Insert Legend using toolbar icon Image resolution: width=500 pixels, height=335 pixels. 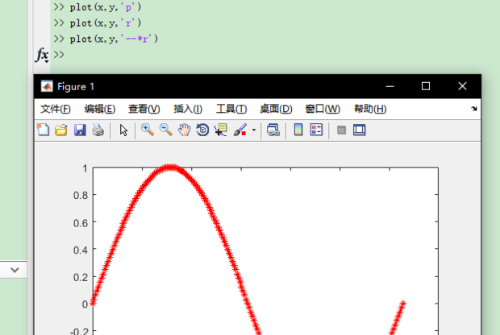316,130
